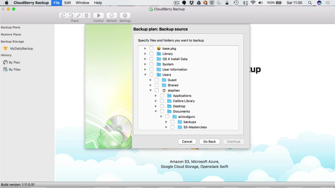Expand the Calibre Library node

tap(156, 101)
